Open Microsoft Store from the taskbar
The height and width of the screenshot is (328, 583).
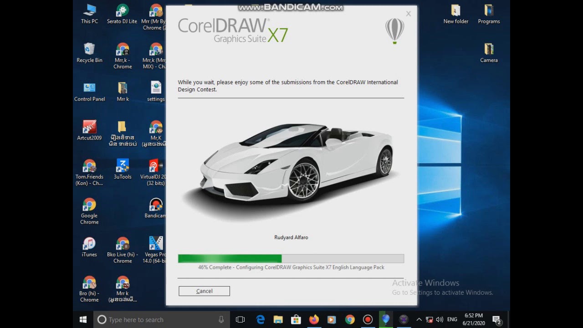(296, 320)
